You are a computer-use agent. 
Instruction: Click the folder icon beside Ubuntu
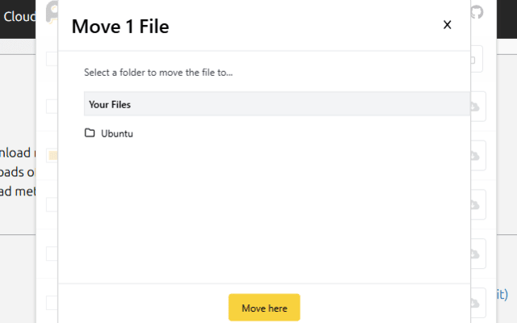pos(90,133)
